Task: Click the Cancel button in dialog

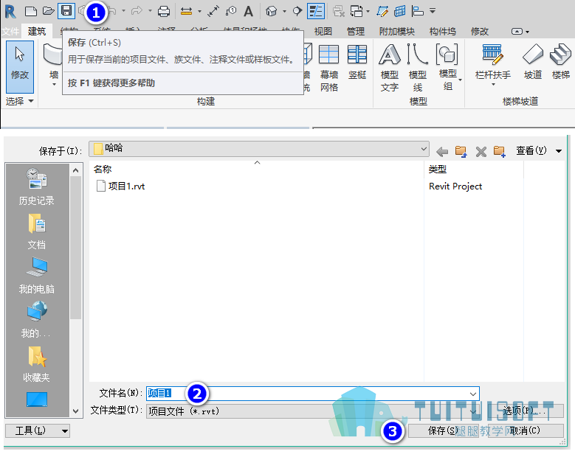Action: (526, 430)
